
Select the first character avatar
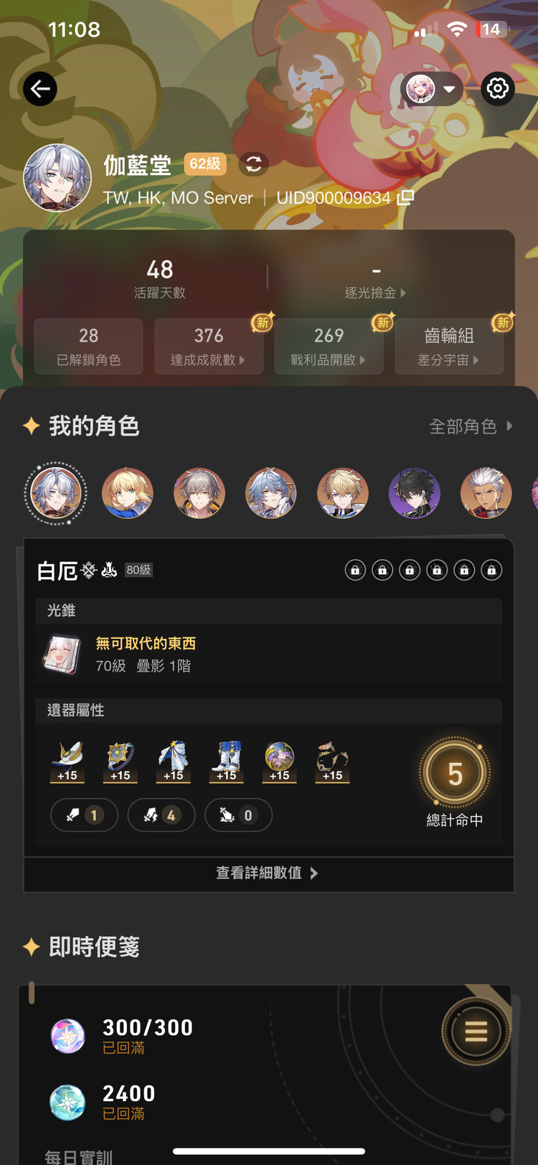[56, 494]
